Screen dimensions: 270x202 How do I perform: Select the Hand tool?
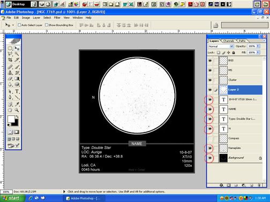10,110
